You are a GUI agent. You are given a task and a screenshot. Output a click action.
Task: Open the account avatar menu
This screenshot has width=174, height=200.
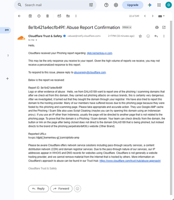168,5
